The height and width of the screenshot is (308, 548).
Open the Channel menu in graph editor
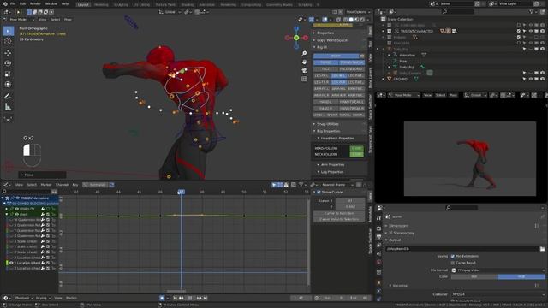click(62, 185)
